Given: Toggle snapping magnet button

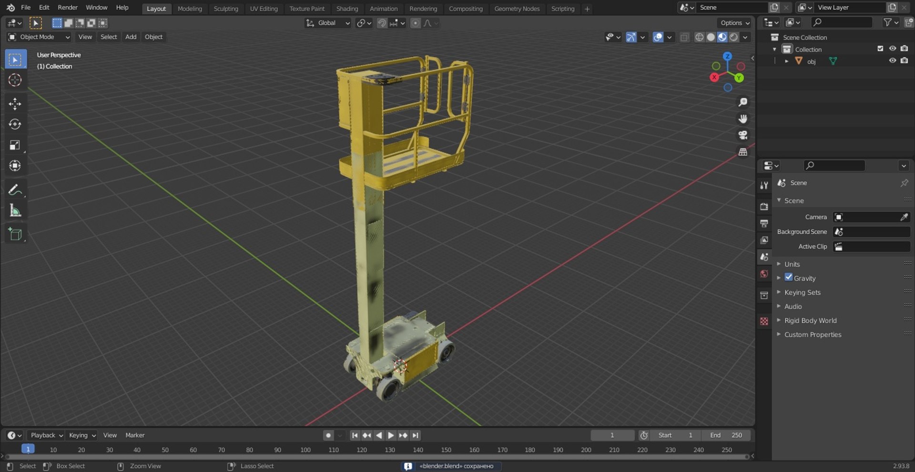Looking at the screenshot, I should pyautogui.click(x=382, y=23).
